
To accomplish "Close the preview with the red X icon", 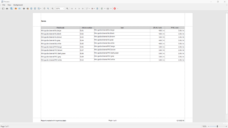I will pos(115,9).
